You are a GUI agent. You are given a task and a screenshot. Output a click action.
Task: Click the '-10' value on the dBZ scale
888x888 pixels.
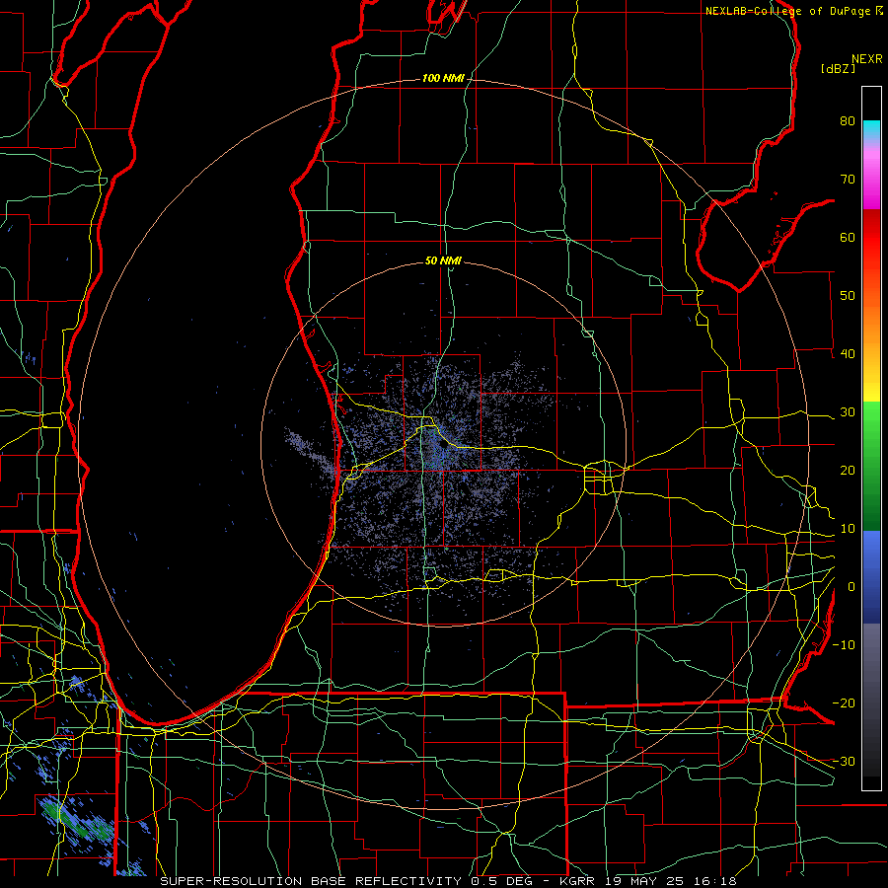coord(844,645)
